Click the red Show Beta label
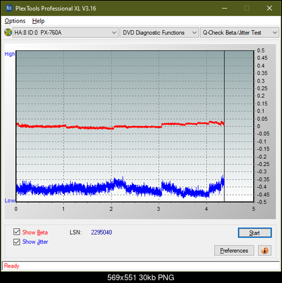Viewport: 282px width, 283px height. click(x=35, y=233)
